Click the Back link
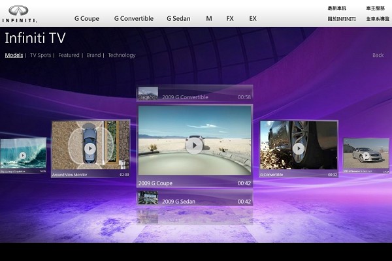Viewport: 392px width, 261px height. 378,55
